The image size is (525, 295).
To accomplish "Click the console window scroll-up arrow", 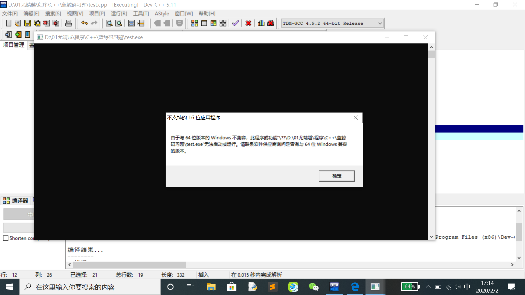I will coord(431,47).
